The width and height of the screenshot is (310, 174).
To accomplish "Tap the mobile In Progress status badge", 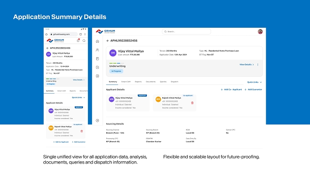I will (51, 84).
